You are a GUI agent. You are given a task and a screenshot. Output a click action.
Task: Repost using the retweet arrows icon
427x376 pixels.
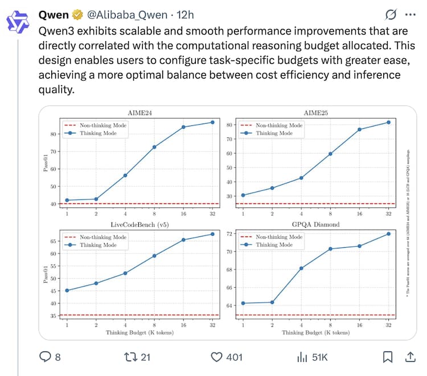coord(130,357)
